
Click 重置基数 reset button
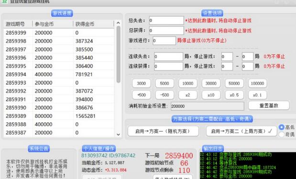click(269, 105)
